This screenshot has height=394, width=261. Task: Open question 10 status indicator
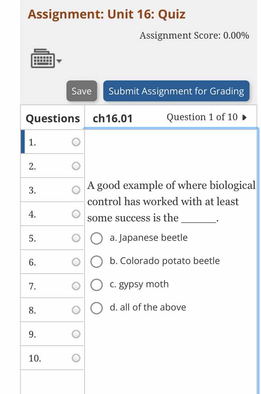[x=76, y=358]
